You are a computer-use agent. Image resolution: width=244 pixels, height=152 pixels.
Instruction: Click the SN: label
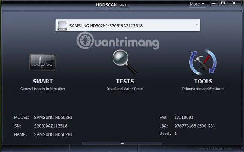click(17, 126)
